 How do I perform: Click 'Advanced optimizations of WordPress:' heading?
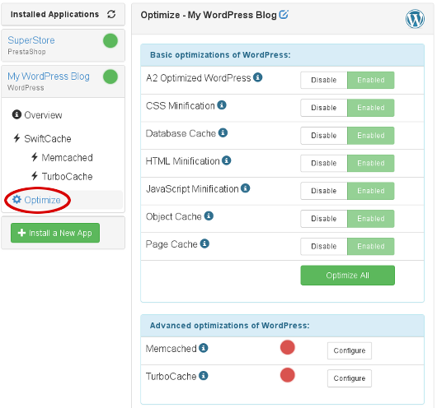(230, 326)
